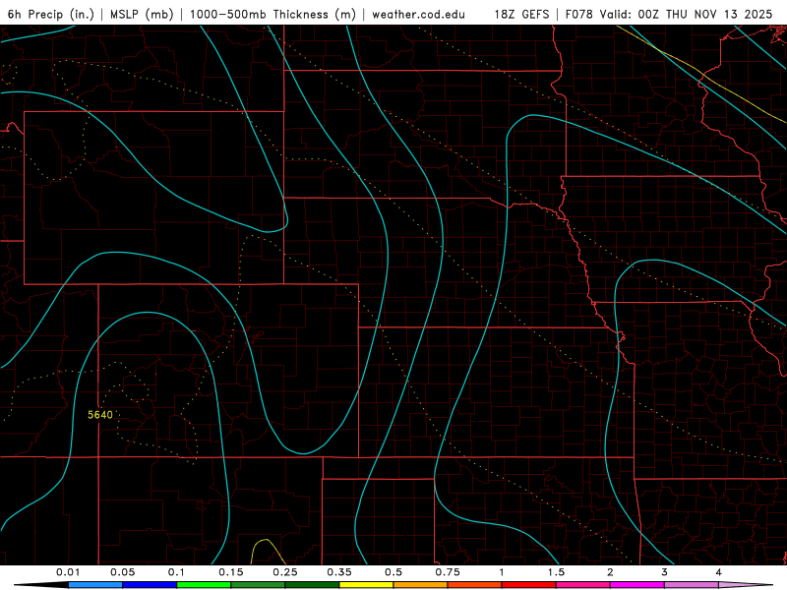Click the 'F078' forecast hour label
Viewport: 787px width, 590px height.
coord(579,14)
